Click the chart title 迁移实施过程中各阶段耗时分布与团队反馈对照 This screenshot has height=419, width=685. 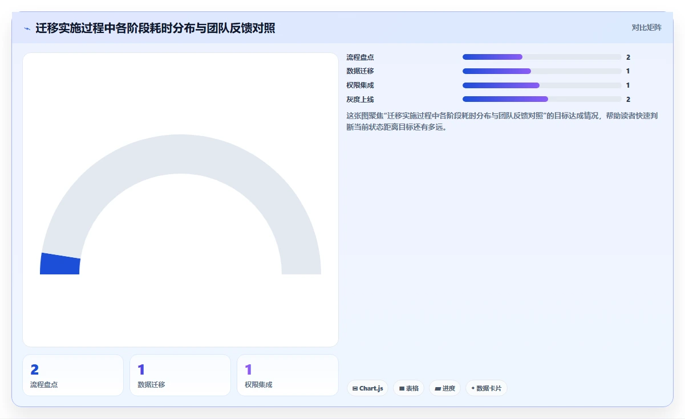pyautogui.click(x=155, y=28)
